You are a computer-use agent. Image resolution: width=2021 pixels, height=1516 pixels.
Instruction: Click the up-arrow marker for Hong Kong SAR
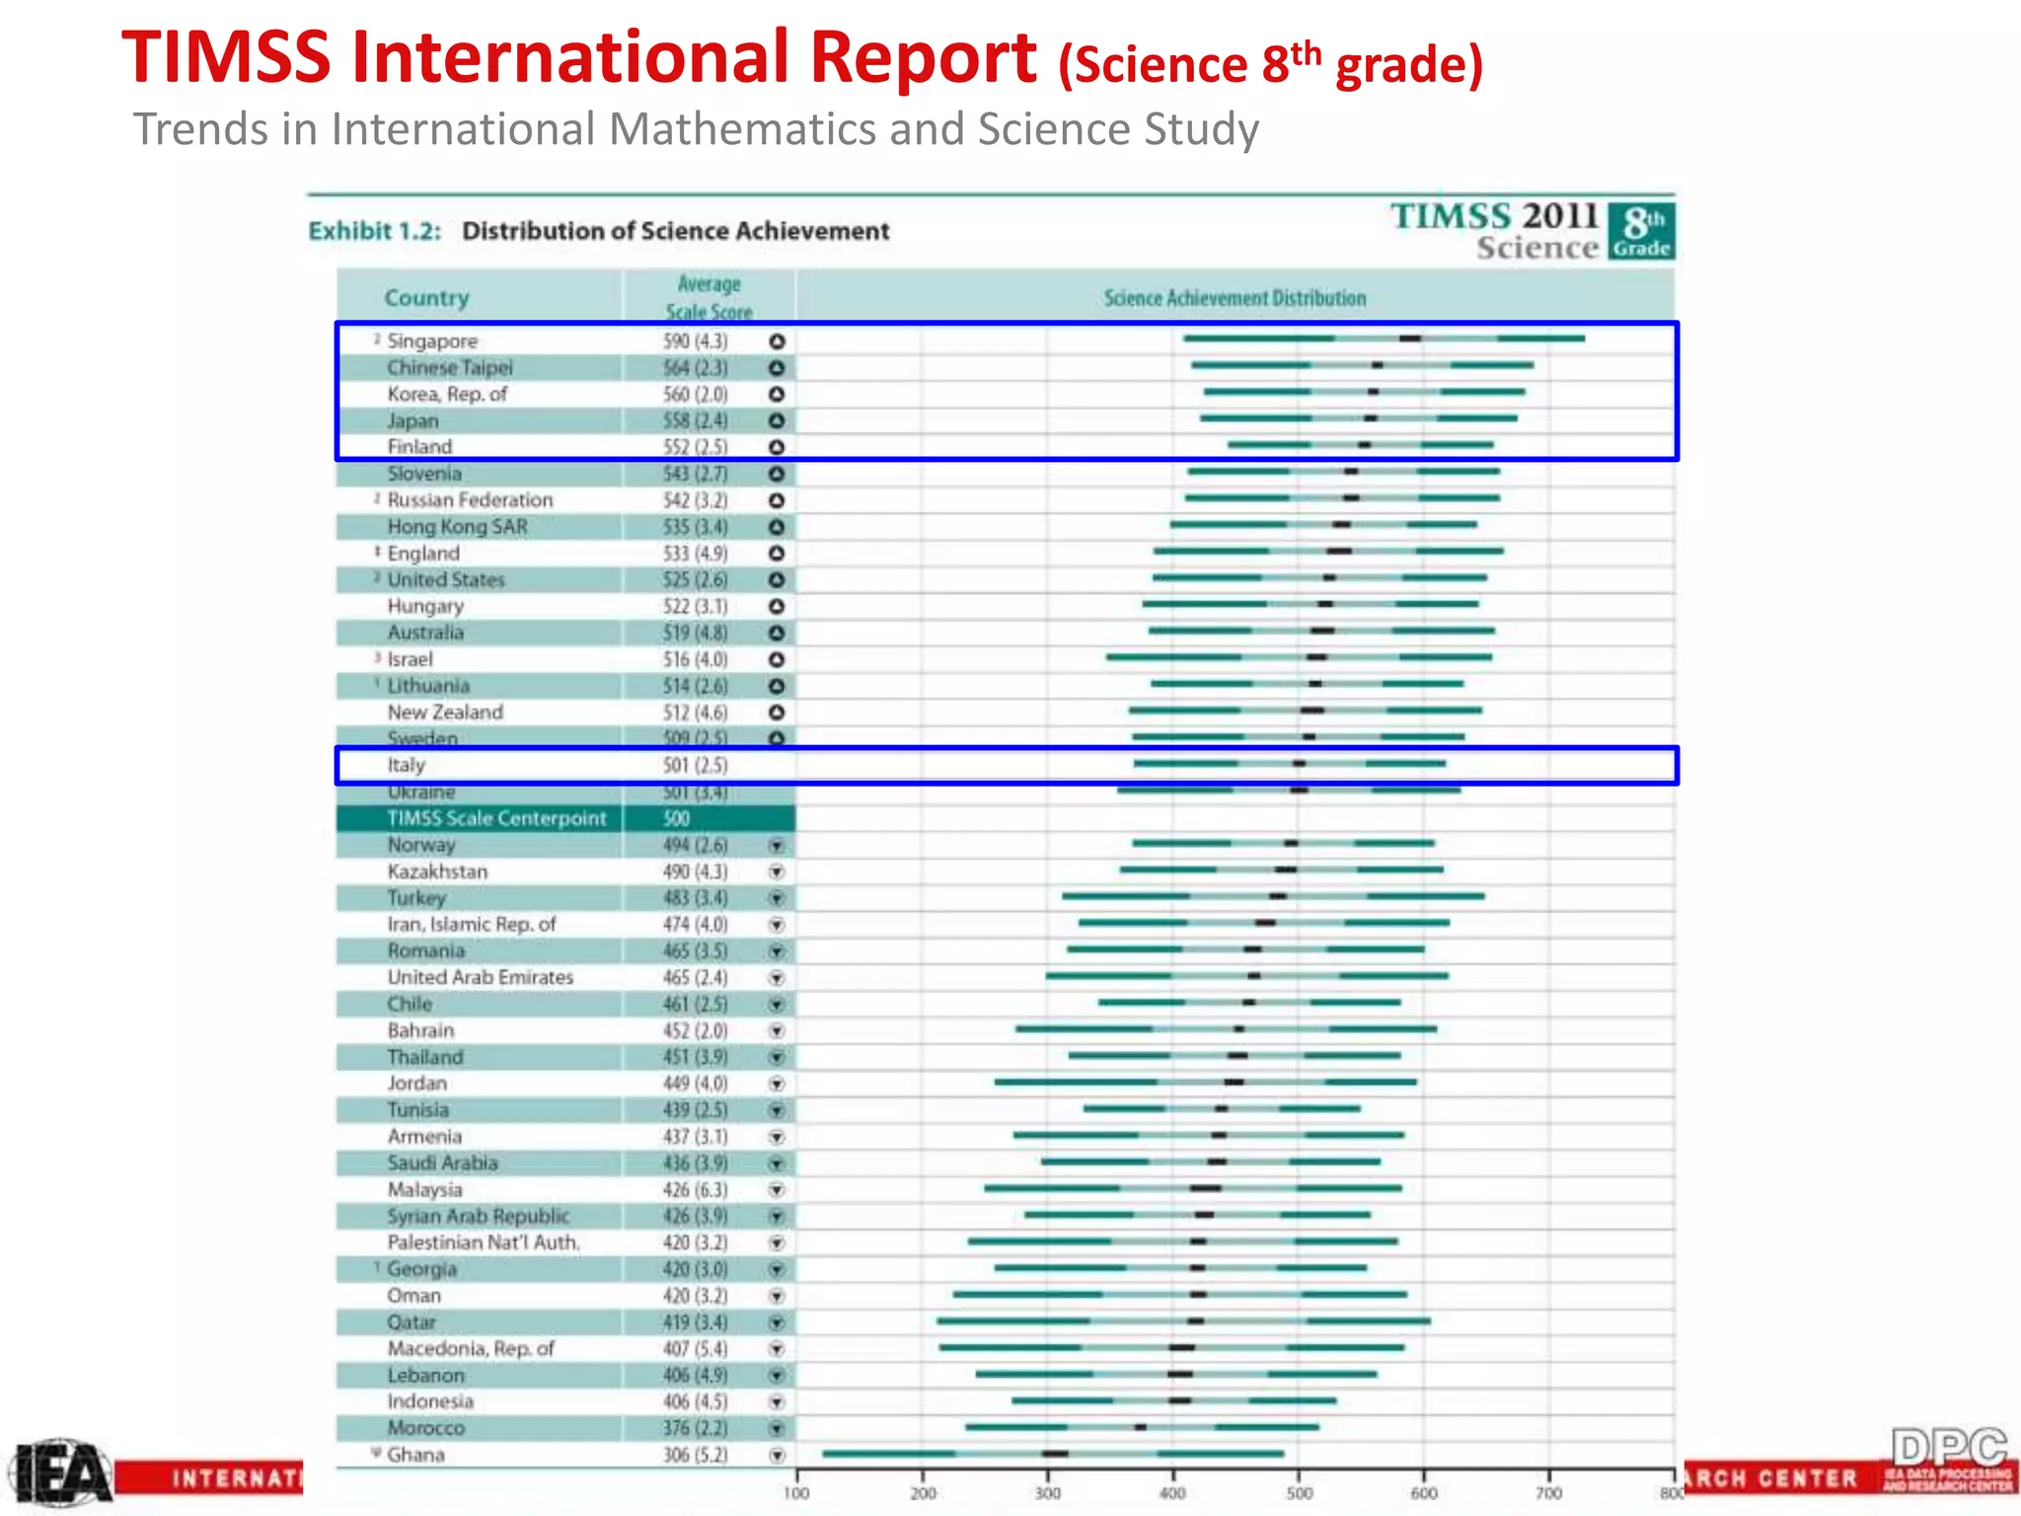(x=777, y=527)
